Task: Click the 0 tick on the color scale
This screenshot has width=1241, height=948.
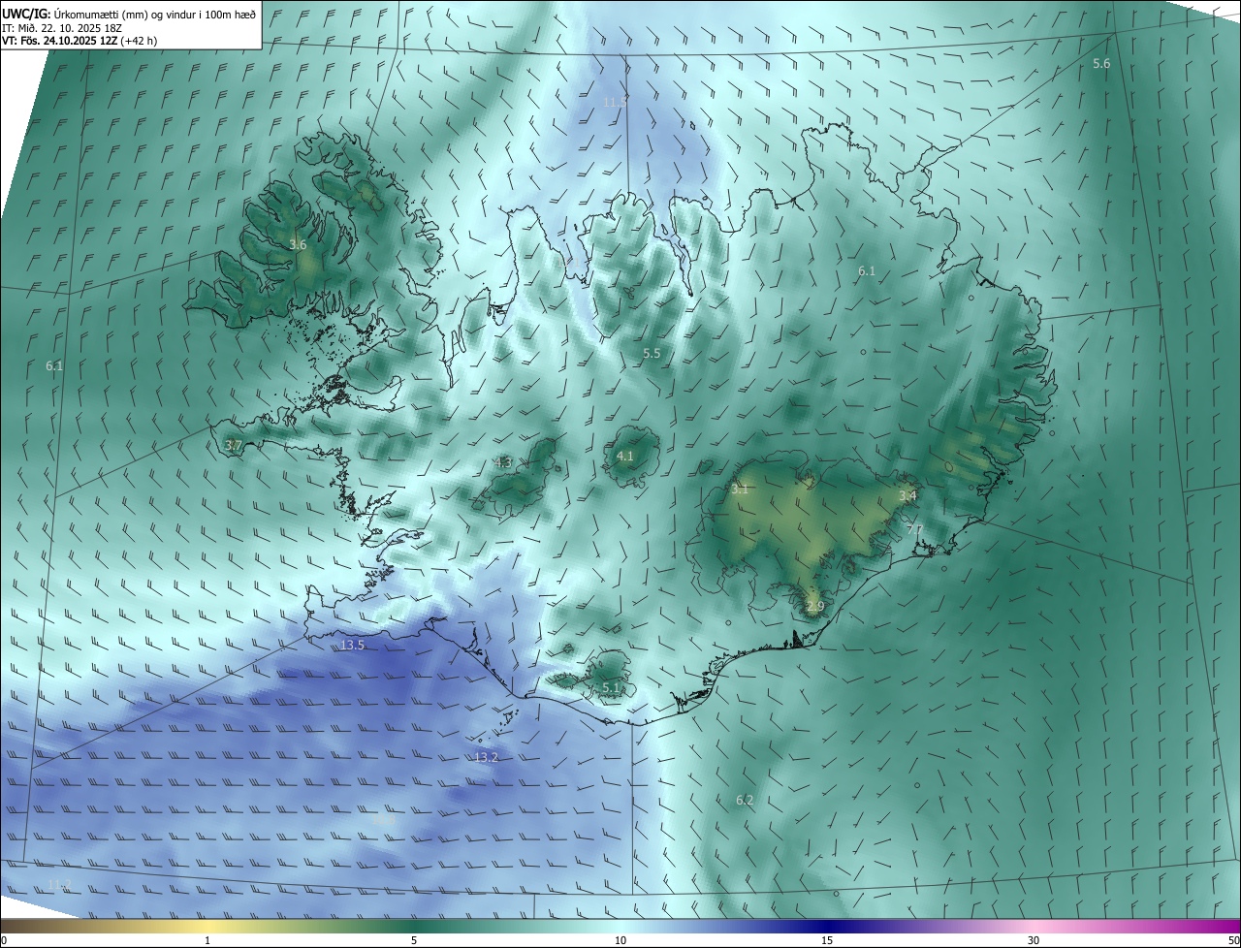Action: pos(4,940)
